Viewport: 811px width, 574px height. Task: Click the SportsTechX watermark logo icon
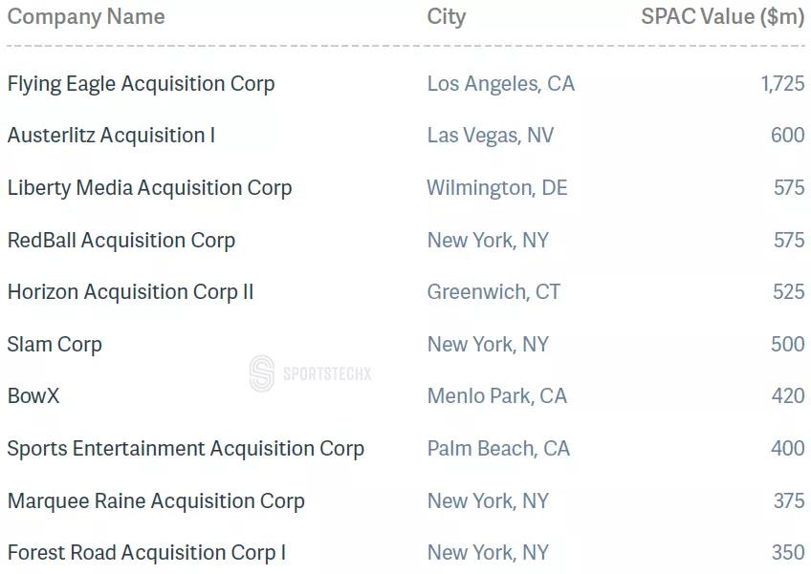click(x=262, y=373)
